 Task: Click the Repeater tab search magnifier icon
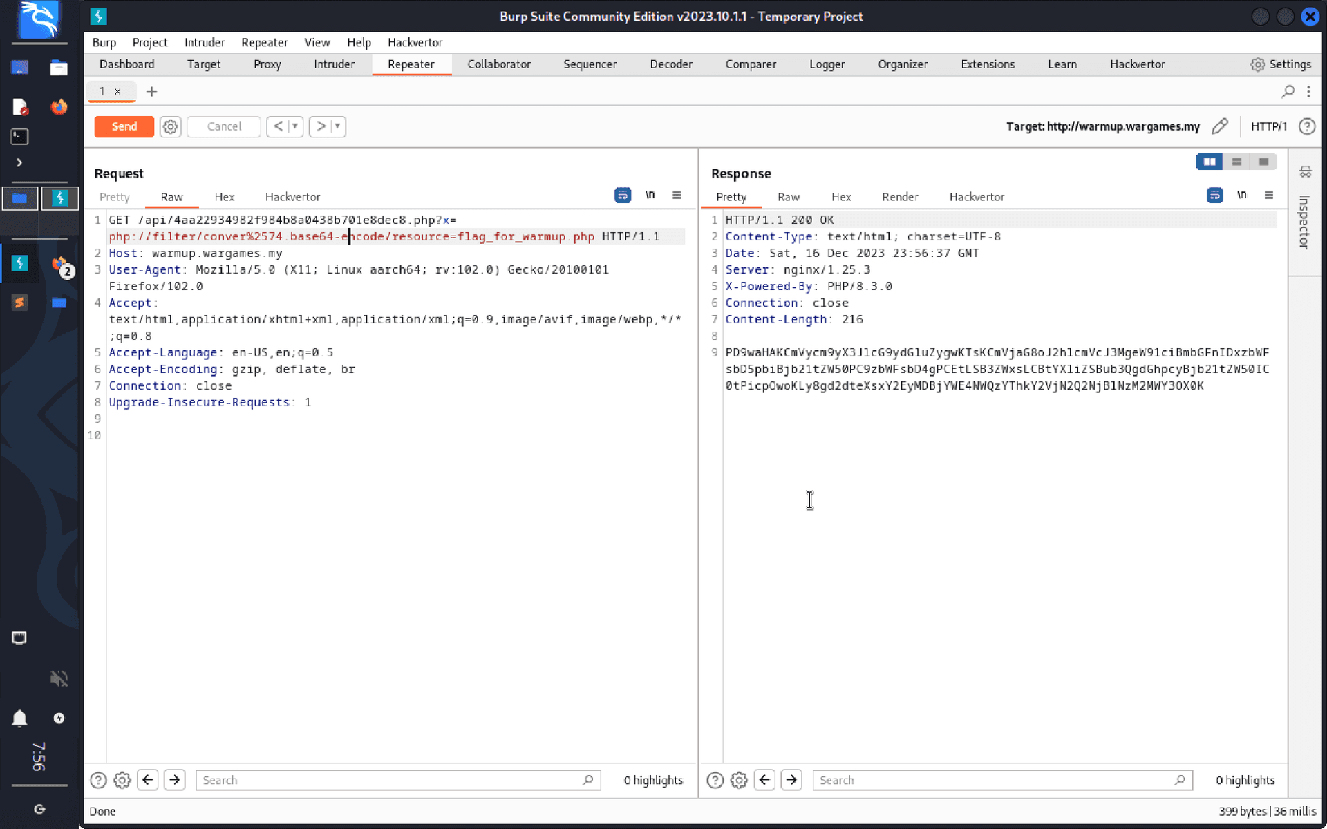tap(1288, 91)
